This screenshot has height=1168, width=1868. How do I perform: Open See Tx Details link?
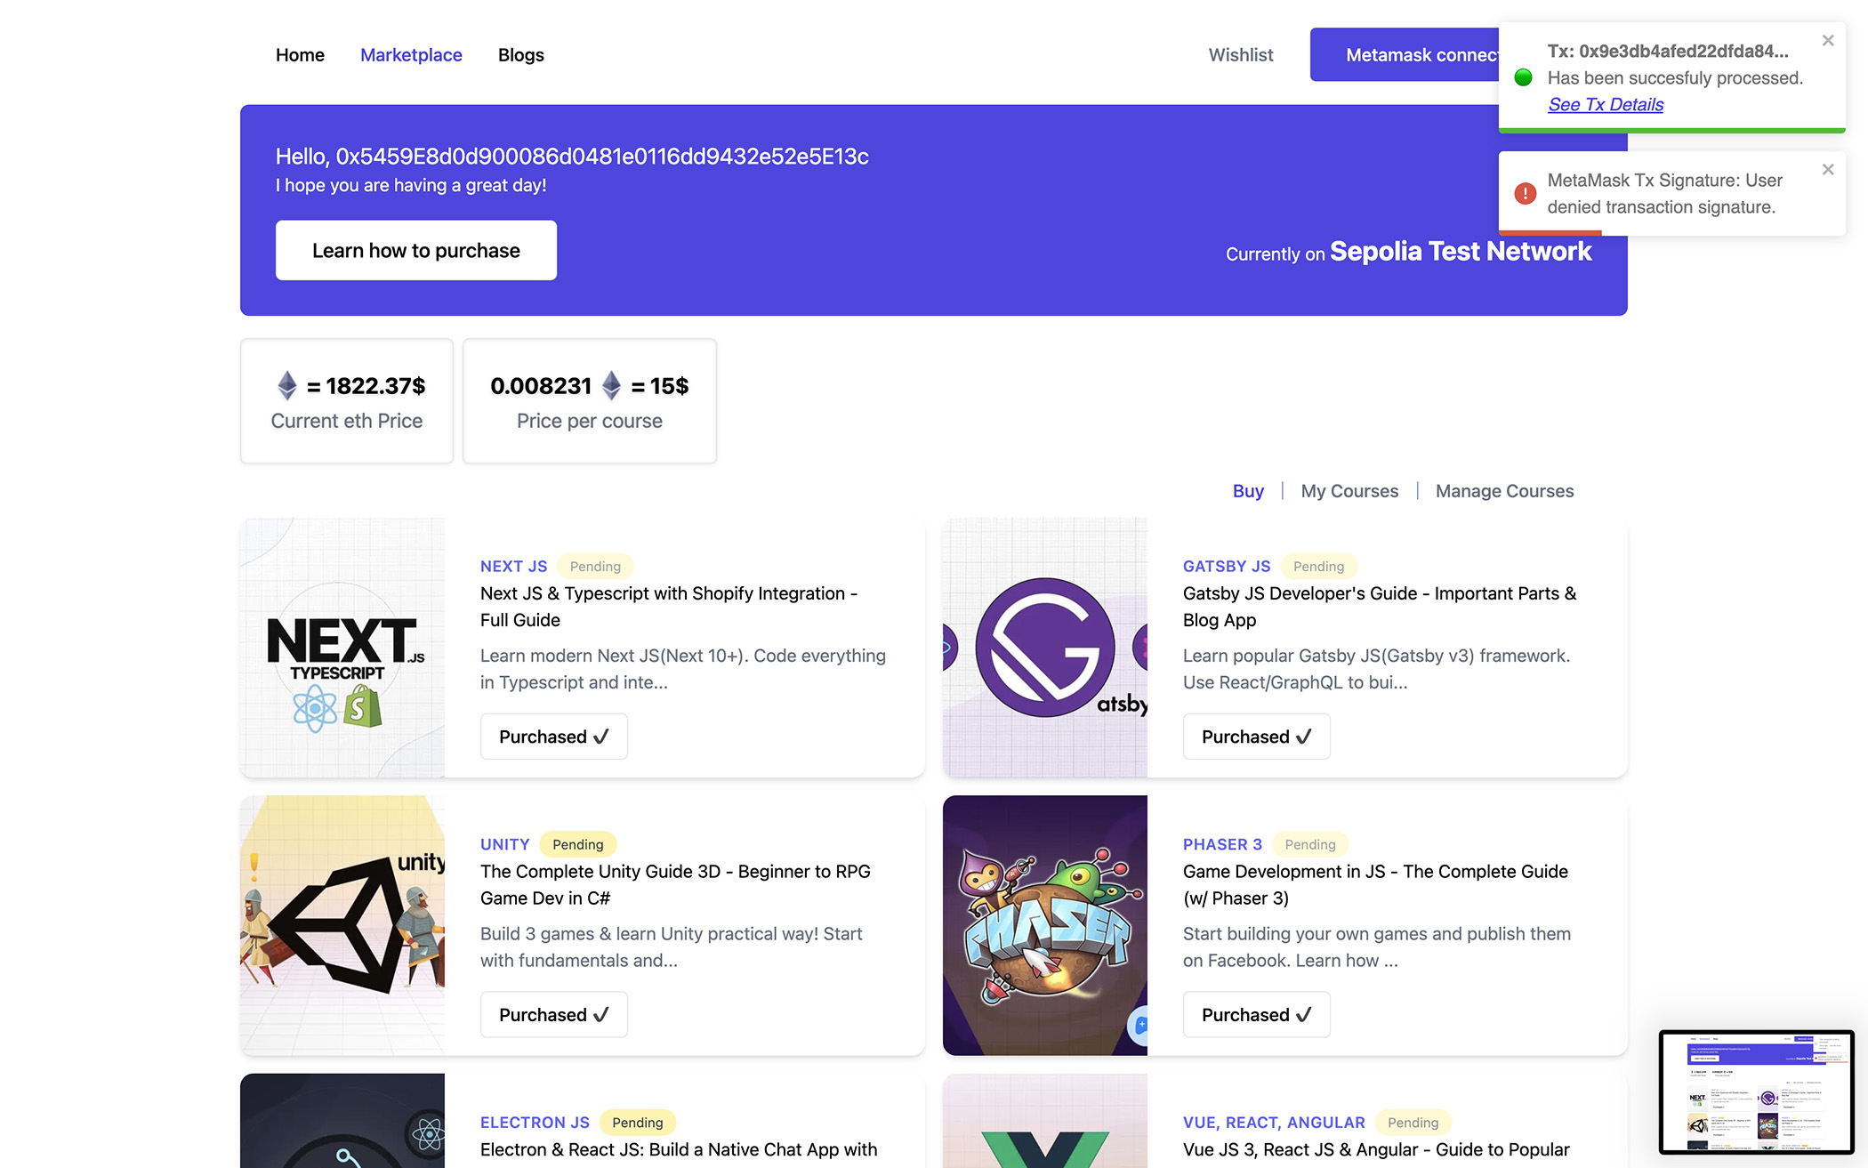click(x=1606, y=104)
